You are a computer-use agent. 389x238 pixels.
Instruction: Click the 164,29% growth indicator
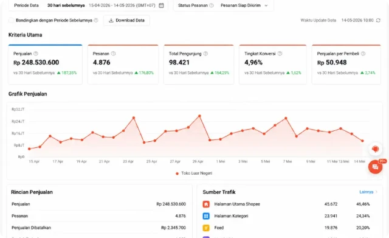[x=220, y=73]
